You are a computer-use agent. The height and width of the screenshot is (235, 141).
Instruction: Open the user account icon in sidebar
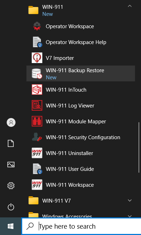tap(11, 123)
